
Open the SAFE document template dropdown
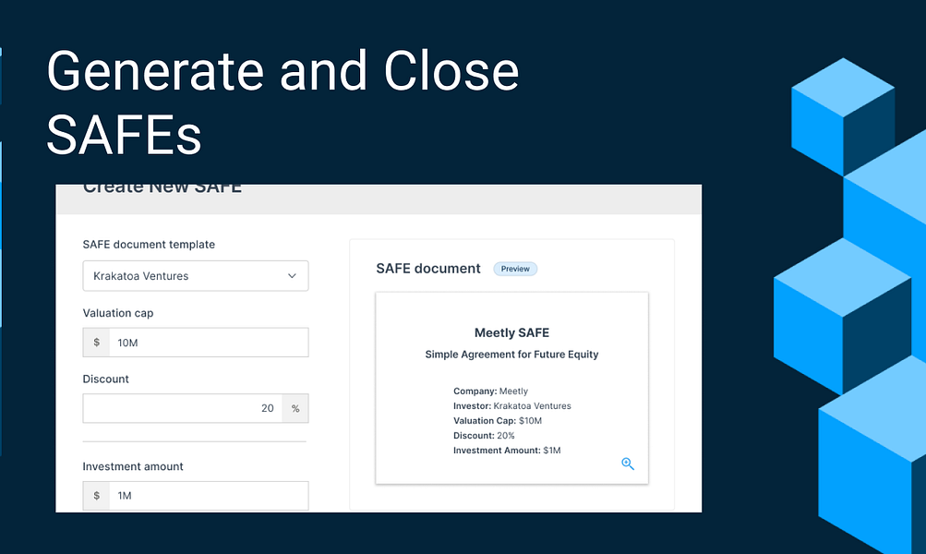[x=196, y=275]
